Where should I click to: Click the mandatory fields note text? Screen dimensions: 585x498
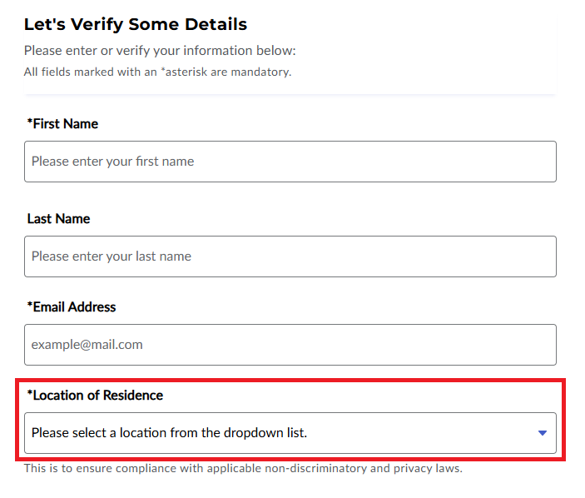click(157, 72)
